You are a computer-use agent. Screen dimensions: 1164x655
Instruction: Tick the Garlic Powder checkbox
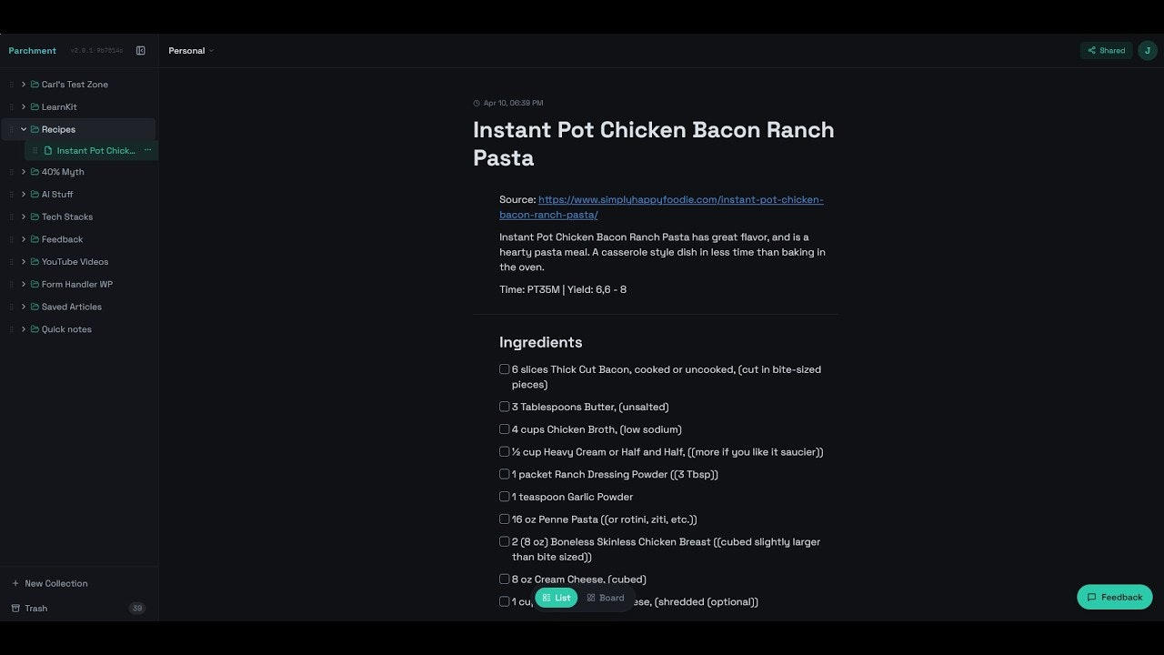(x=505, y=497)
